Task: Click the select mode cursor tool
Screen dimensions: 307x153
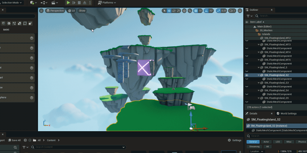Action: point(164,11)
